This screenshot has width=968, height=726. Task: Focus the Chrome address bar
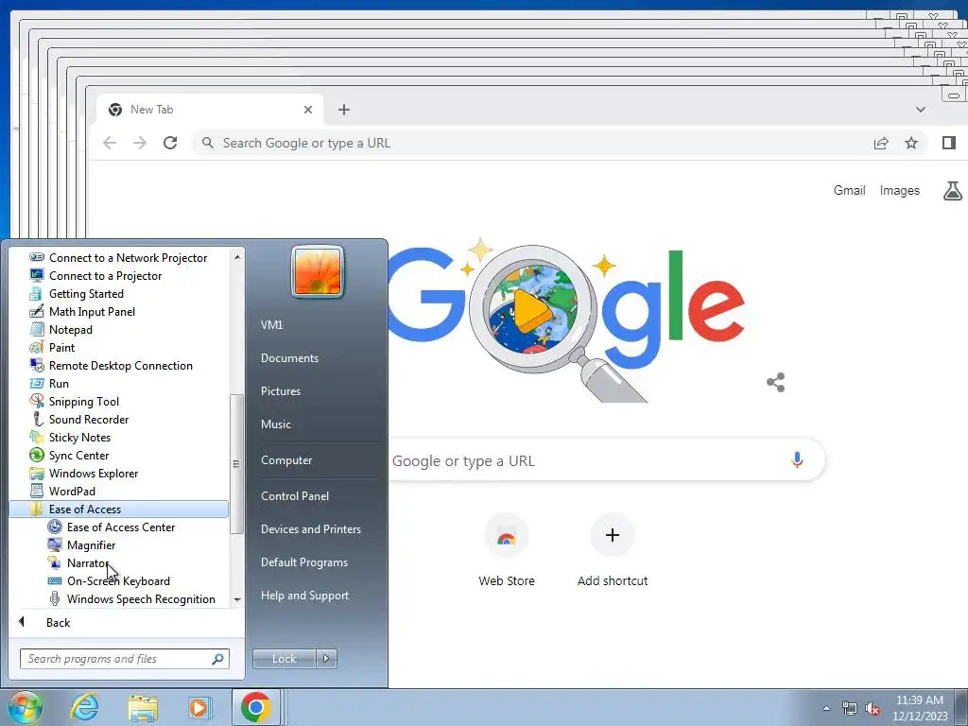tap(531, 144)
